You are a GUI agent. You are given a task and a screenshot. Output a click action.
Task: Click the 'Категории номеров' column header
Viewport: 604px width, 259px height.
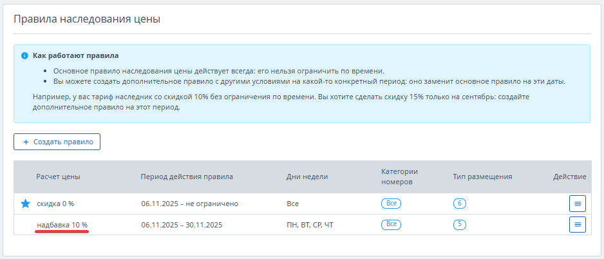click(400, 177)
